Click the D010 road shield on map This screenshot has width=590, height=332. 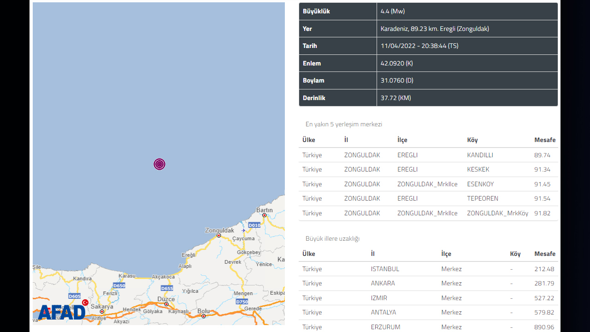(x=254, y=225)
